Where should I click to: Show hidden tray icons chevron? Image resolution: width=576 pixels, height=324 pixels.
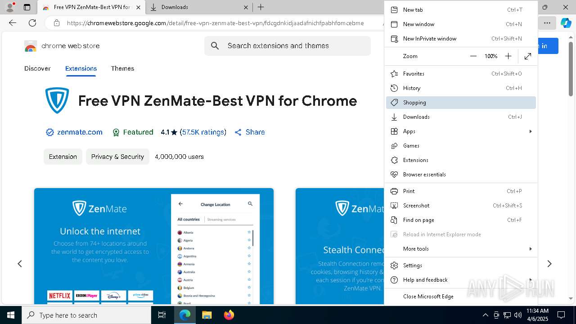click(485, 315)
